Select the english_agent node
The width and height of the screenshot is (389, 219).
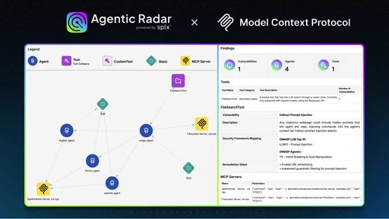(x=67, y=130)
